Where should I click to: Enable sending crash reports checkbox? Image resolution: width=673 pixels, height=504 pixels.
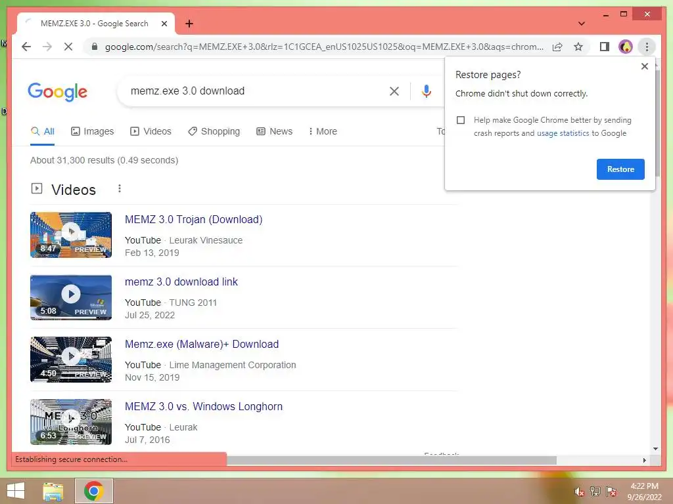coord(461,120)
